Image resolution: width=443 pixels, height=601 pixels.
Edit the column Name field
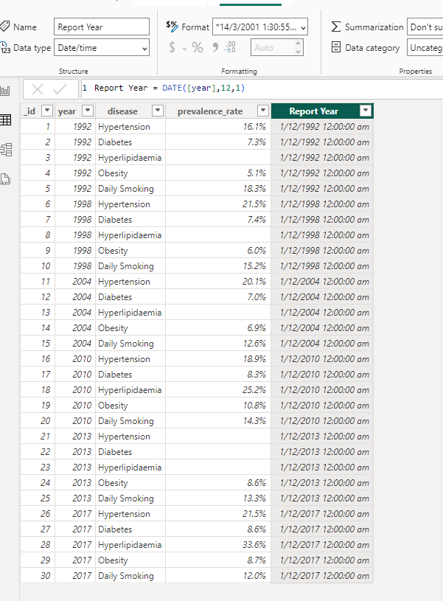(102, 27)
